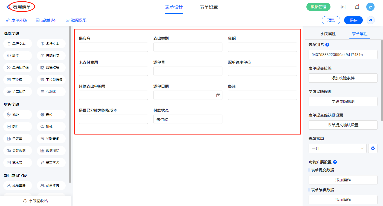This screenshot has width=383, height=206.
Task: Click the help icon next to 功能扩展设置
Action: tap(335, 162)
